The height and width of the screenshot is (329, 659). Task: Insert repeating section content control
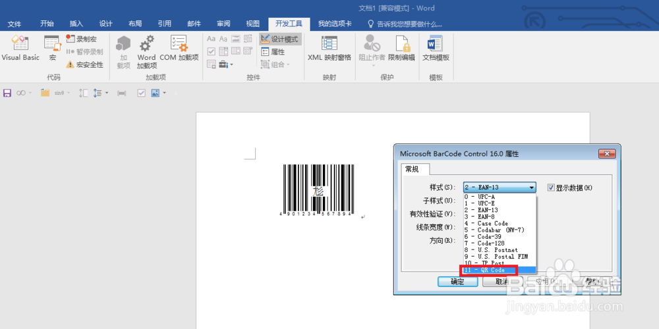(x=212, y=64)
